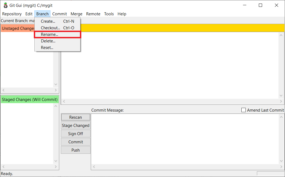This screenshot has height=177, width=285.
Task: Open the Tools menu
Action: coord(109,14)
